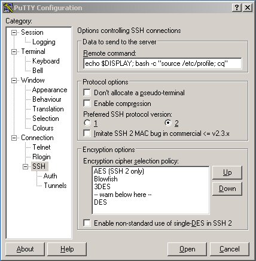
Task: Check the Enable compression box
Action: coord(87,104)
